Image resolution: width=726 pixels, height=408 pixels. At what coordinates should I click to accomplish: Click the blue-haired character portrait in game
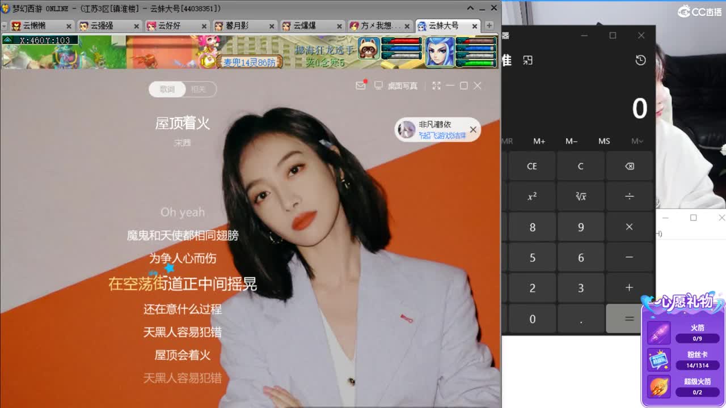pyautogui.click(x=440, y=52)
